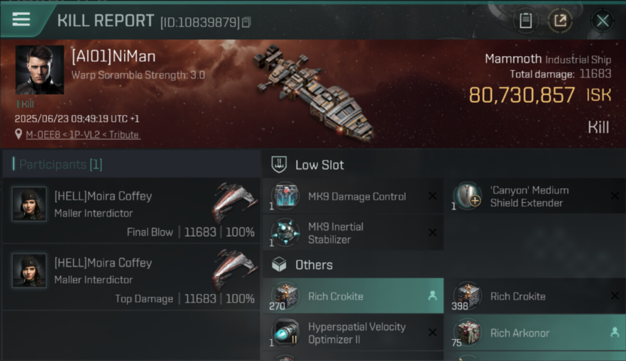Click the MK9 Damage Control icon

click(x=286, y=196)
